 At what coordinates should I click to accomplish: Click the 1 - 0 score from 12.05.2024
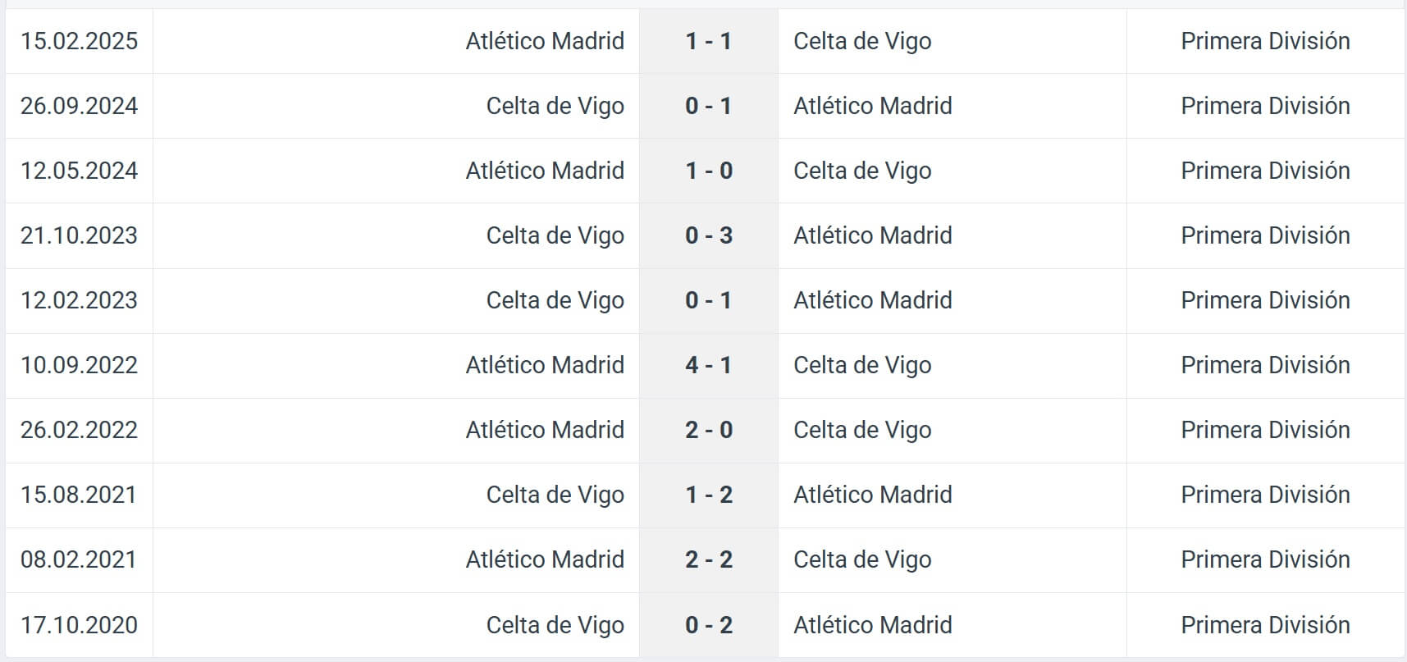[x=708, y=171]
